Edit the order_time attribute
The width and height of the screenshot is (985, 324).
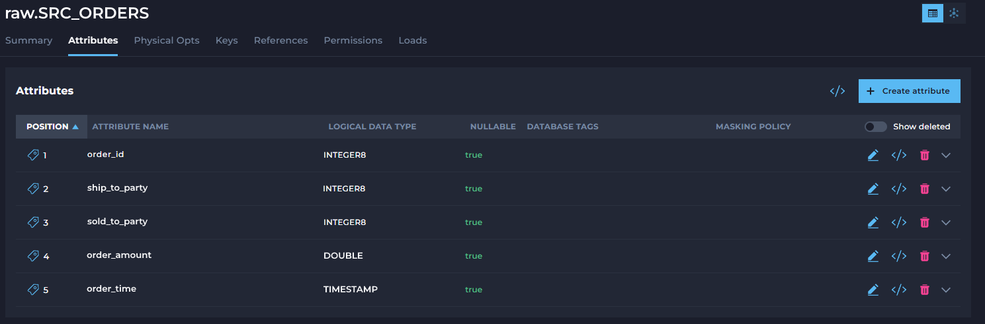click(x=873, y=290)
